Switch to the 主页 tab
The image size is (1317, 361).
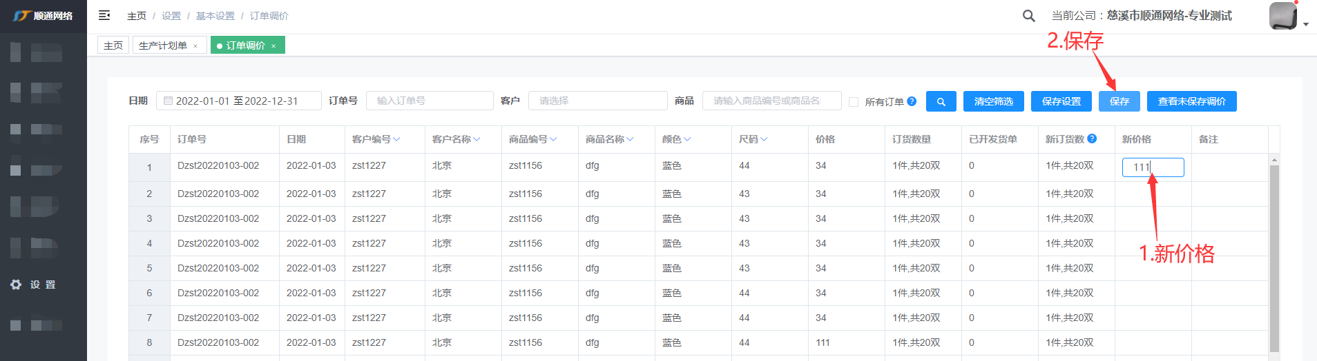coord(113,45)
